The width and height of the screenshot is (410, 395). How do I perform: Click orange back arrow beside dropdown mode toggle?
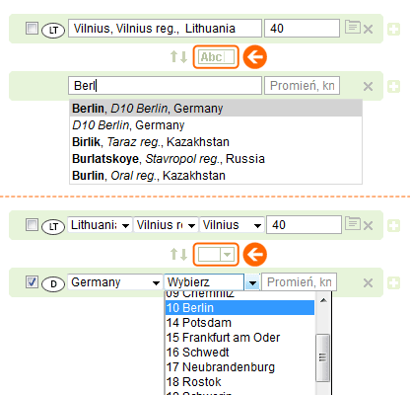(x=255, y=255)
